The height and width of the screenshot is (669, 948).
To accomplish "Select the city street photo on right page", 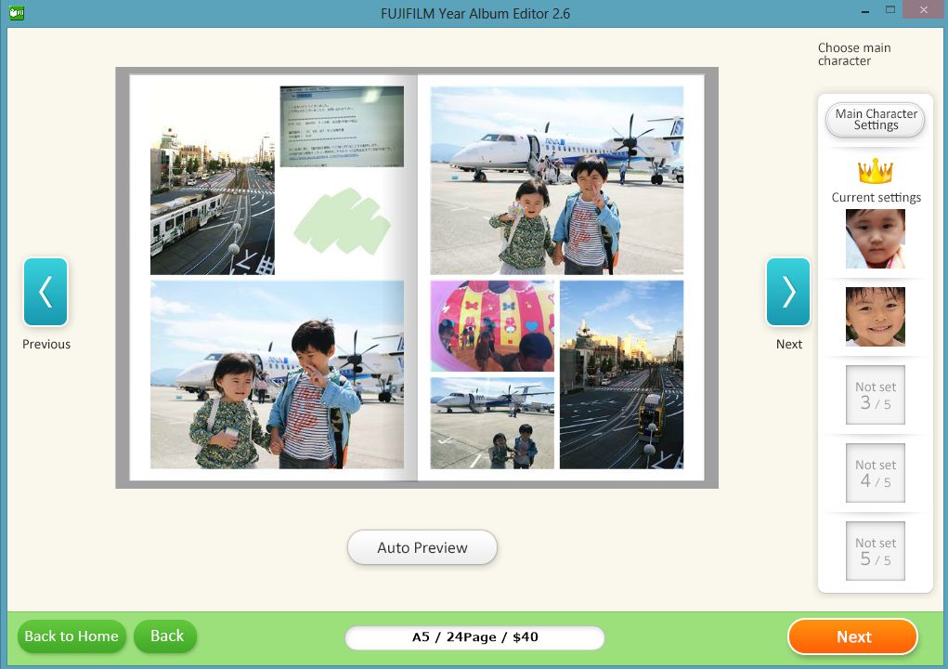I will point(621,374).
